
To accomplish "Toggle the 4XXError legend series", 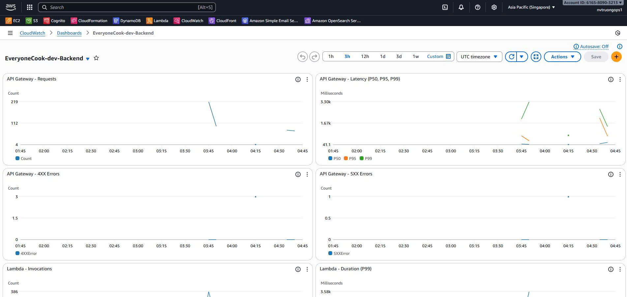I will [x=26, y=253].
